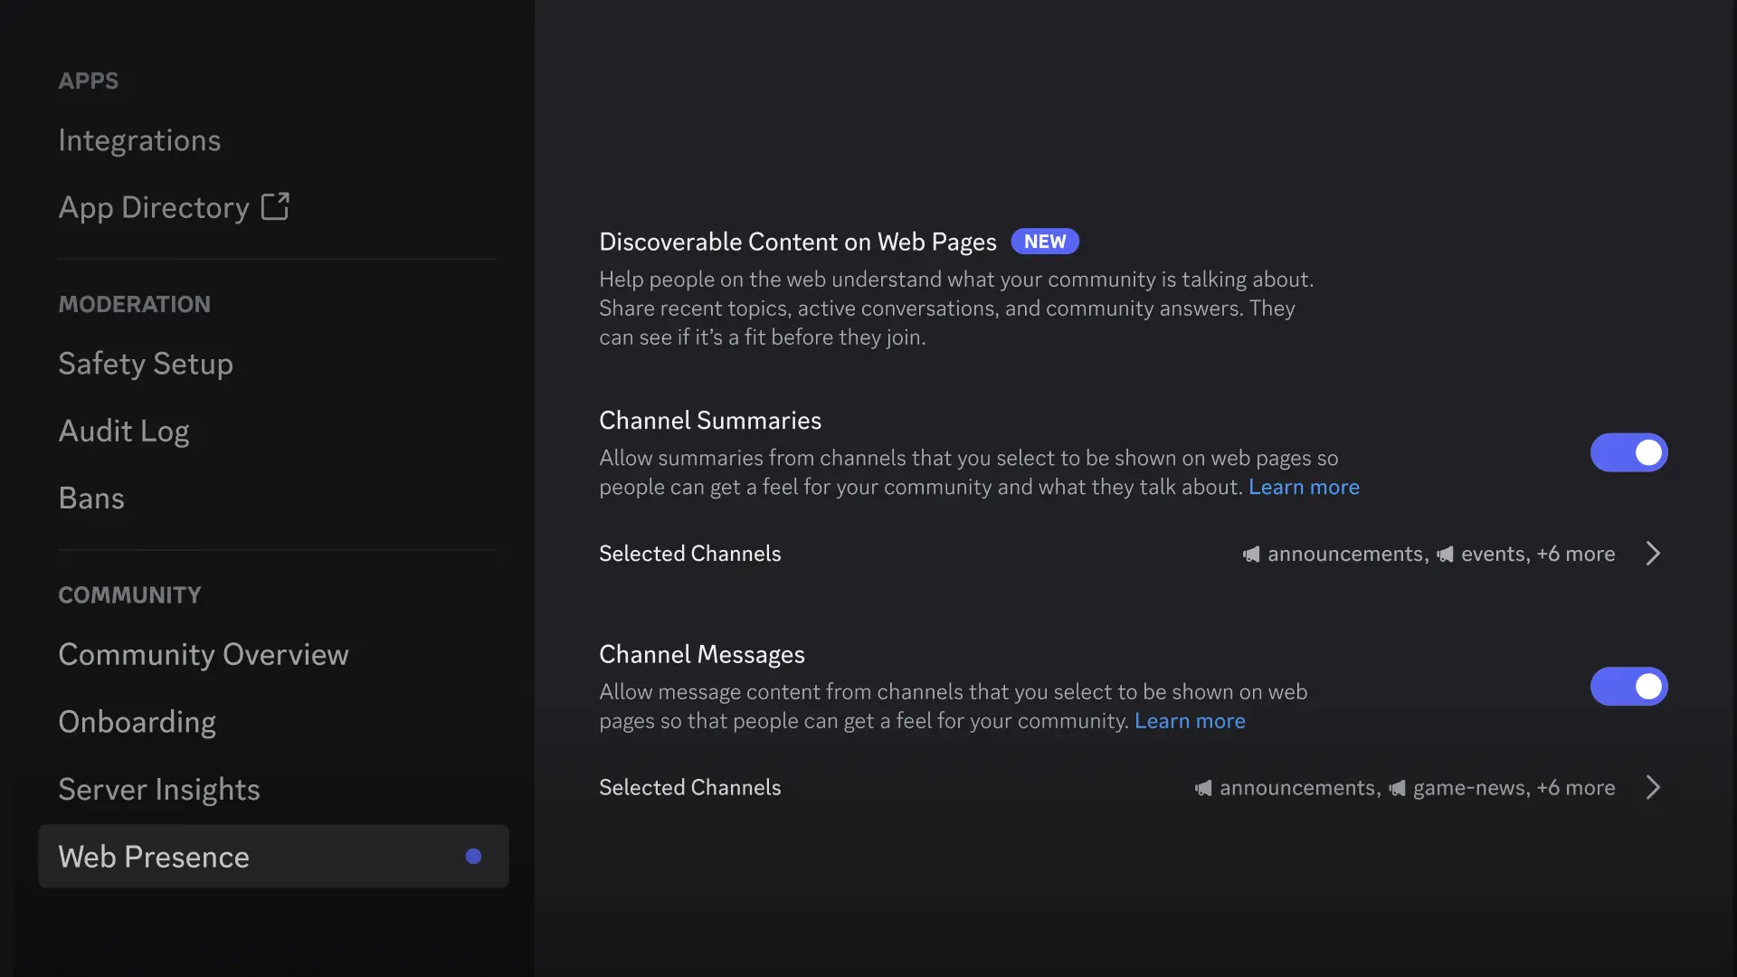Click the Channel Messages heading
Screen dimensions: 1737x977
pyautogui.click(x=702, y=654)
